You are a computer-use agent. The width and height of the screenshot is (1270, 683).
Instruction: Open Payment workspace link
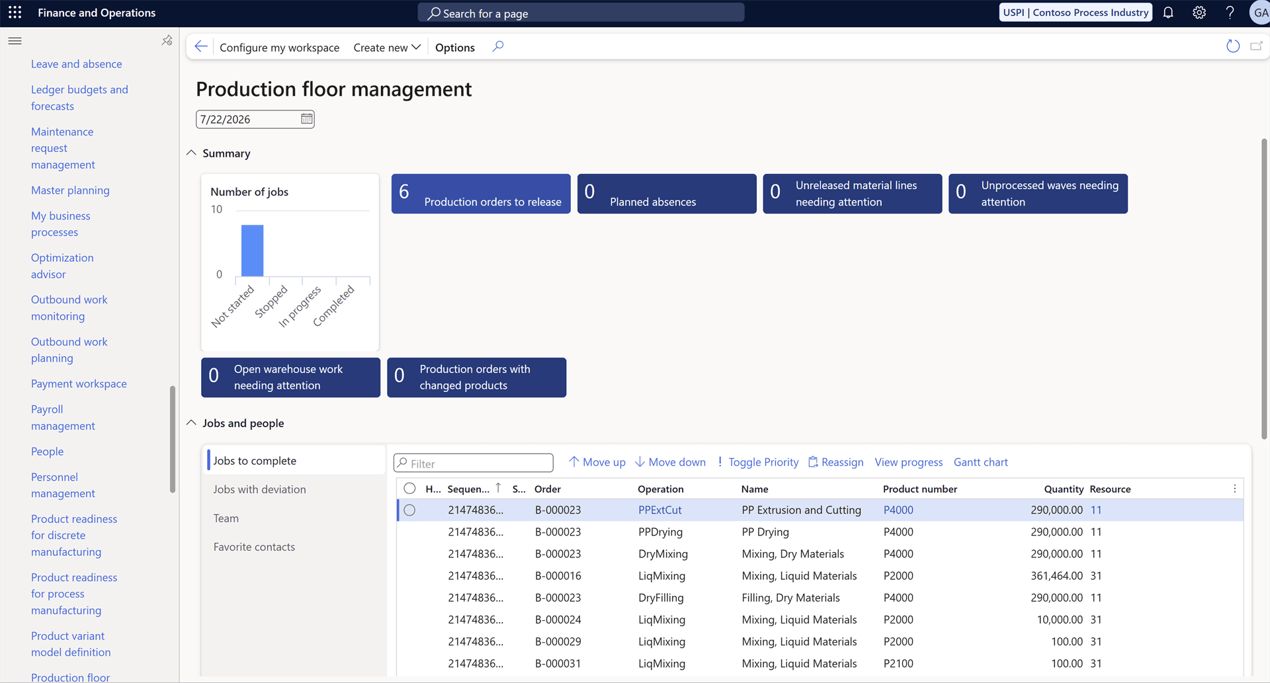(79, 383)
